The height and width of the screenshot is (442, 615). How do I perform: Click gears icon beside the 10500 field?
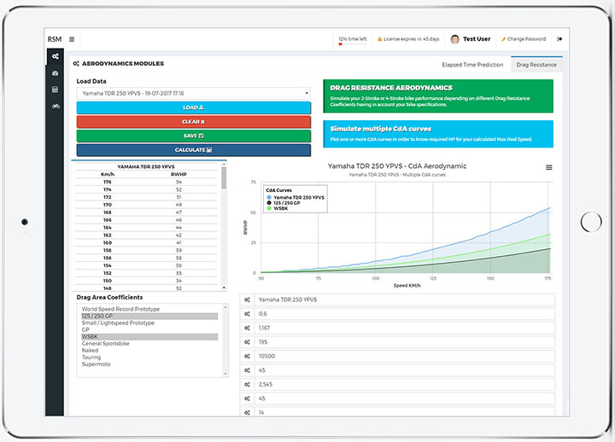tap(247, 356)
